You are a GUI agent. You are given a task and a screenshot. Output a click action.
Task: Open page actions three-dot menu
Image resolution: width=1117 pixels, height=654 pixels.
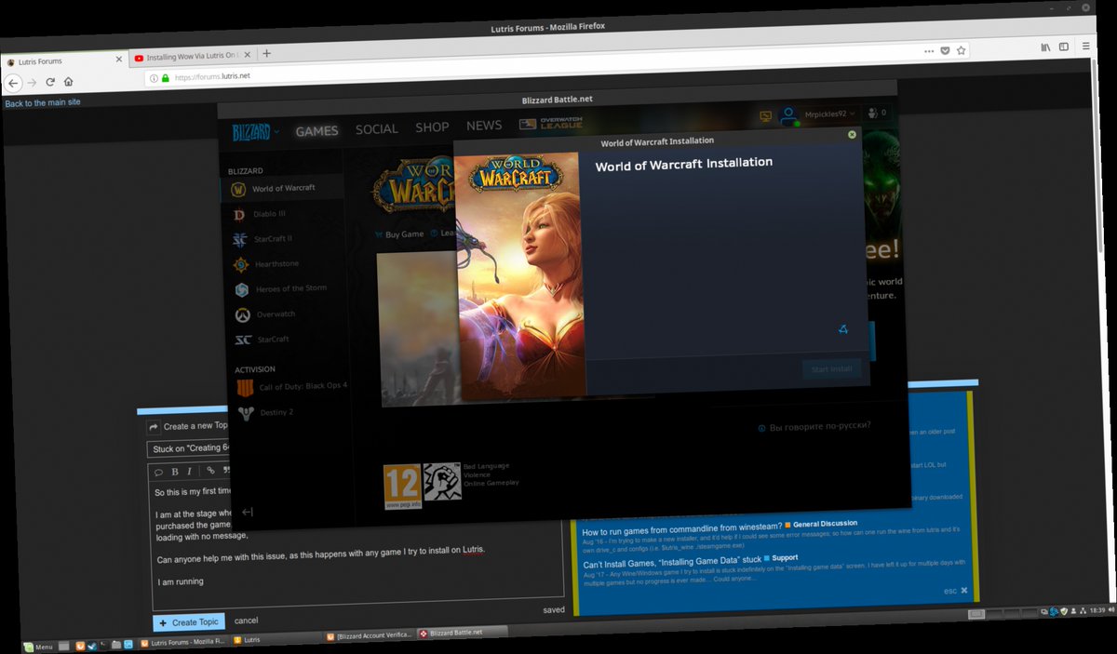[x=927, y=51]
